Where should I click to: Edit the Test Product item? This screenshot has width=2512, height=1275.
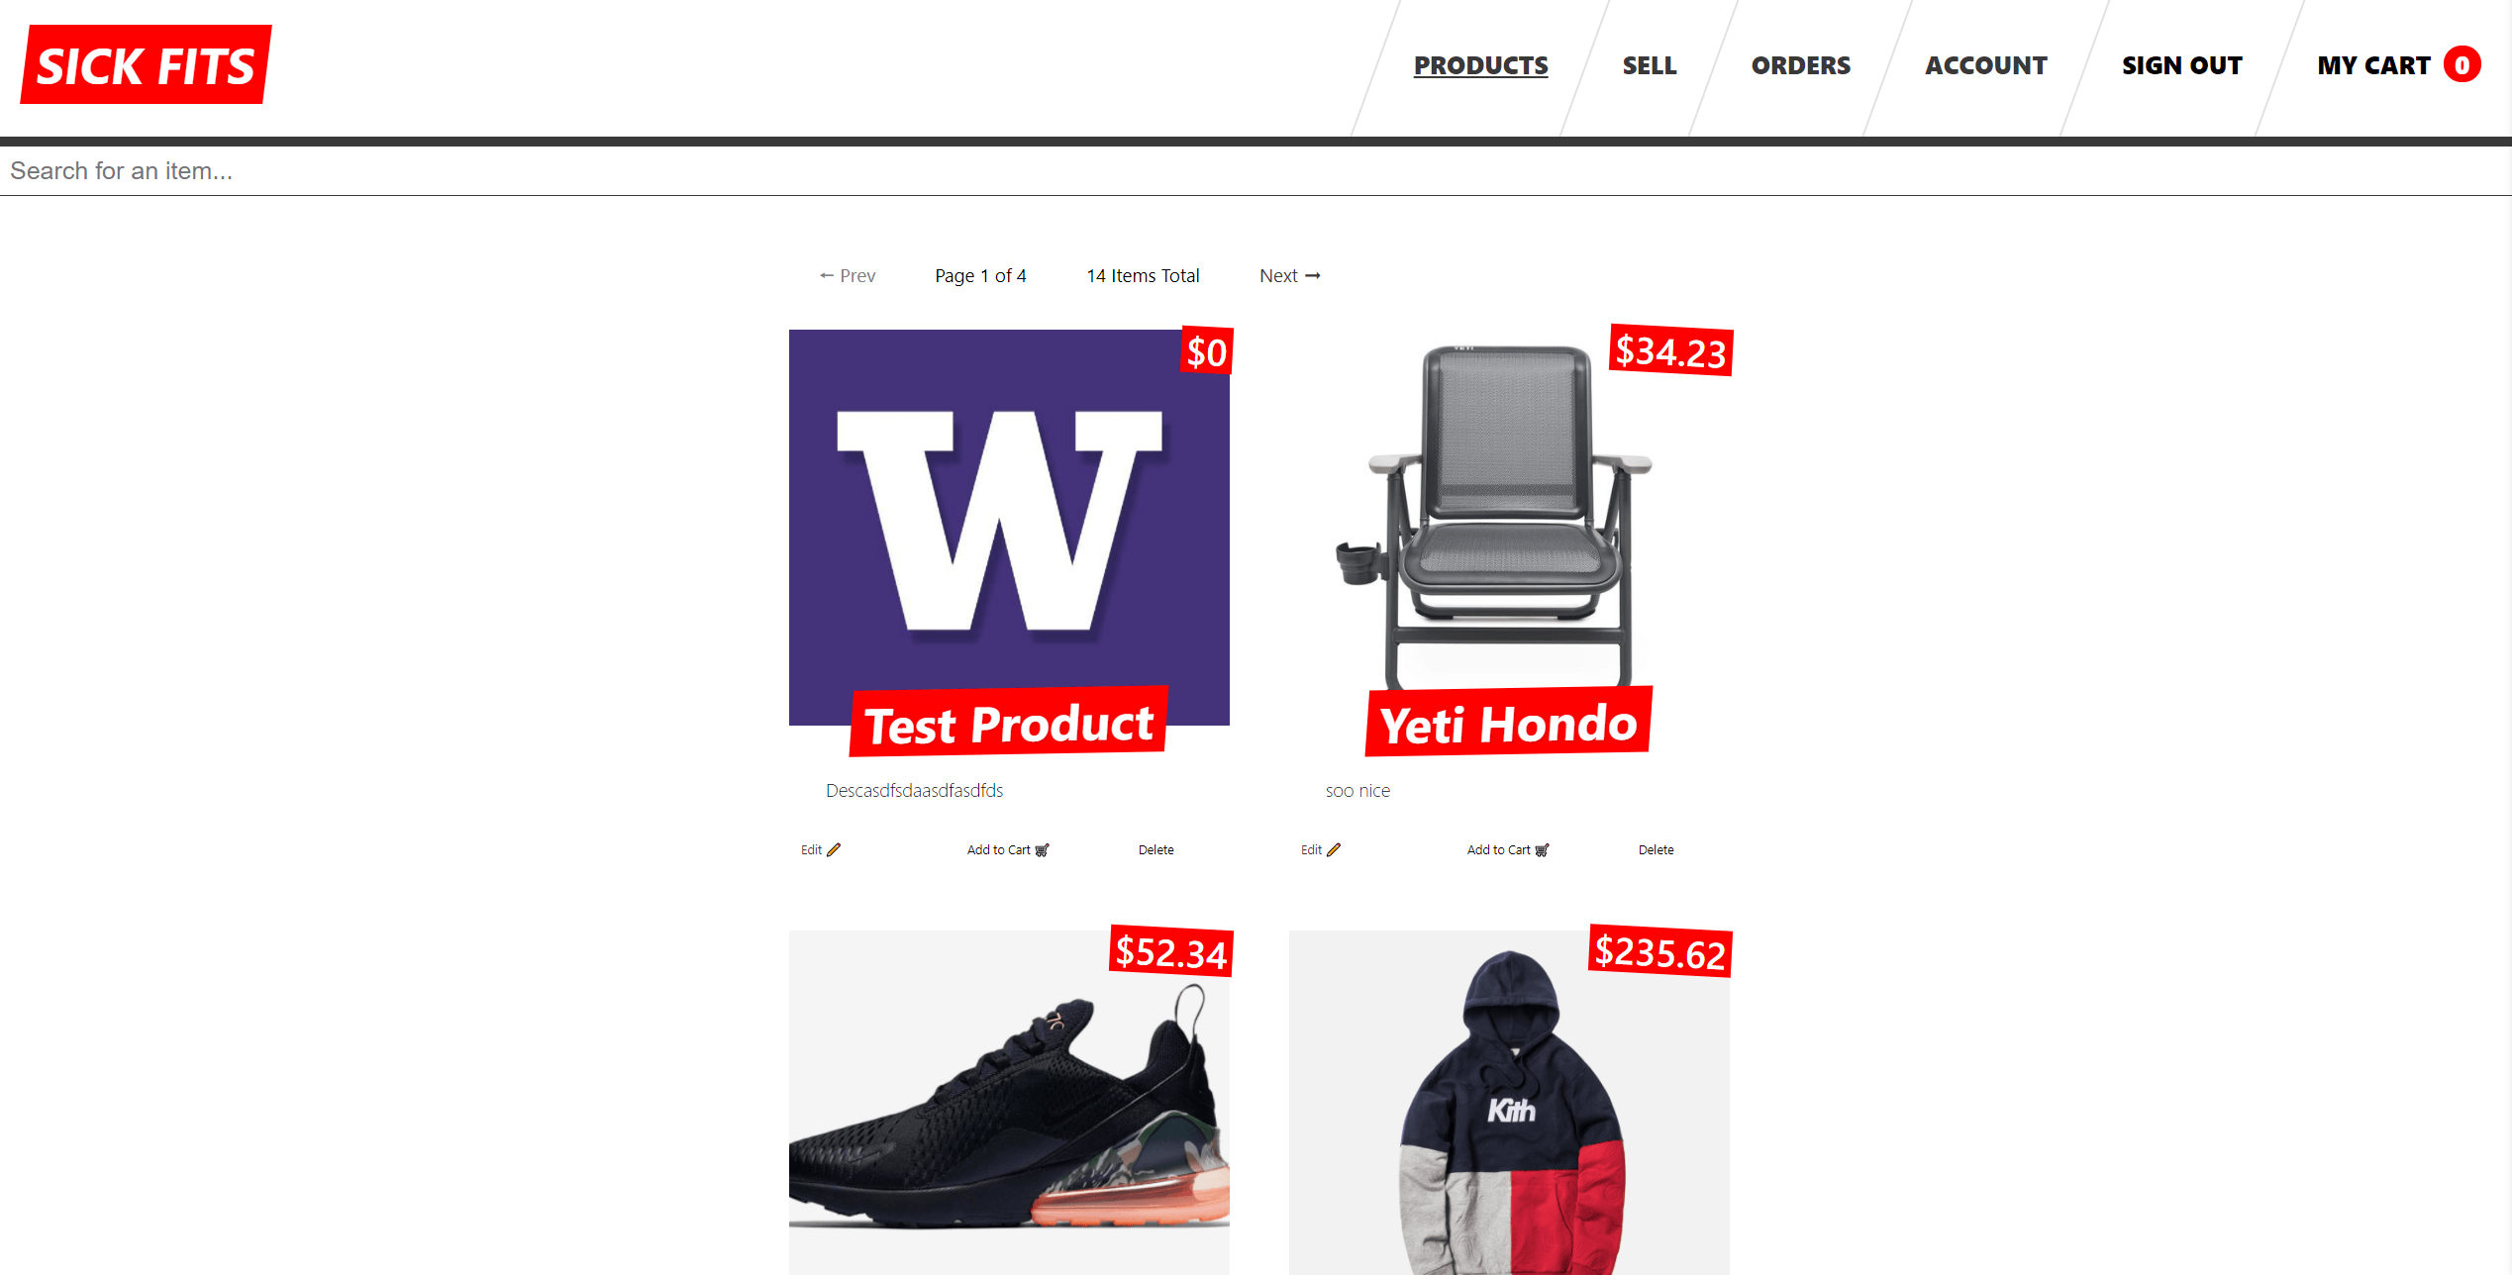[x=821, y=849]
